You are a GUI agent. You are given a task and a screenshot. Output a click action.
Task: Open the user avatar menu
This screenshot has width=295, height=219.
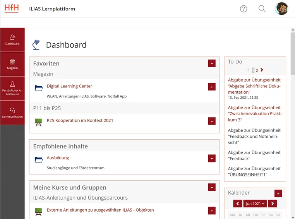[x=281, y=9]
